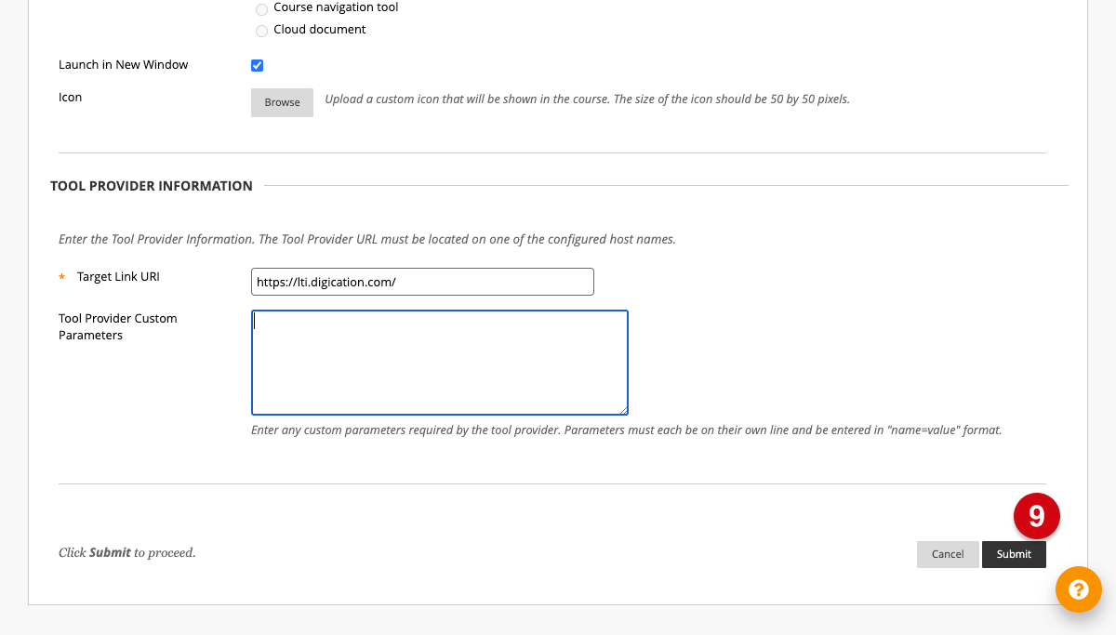Click the Tool Provider URL instruction text
The width and height of the screenshot is (1116, 635).
tap(366, 239)
